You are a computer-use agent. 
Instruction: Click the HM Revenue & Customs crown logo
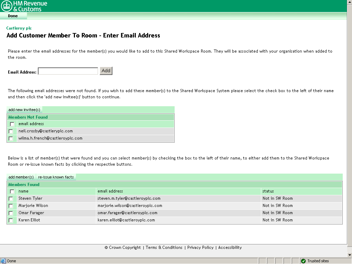tap(6, 5)
